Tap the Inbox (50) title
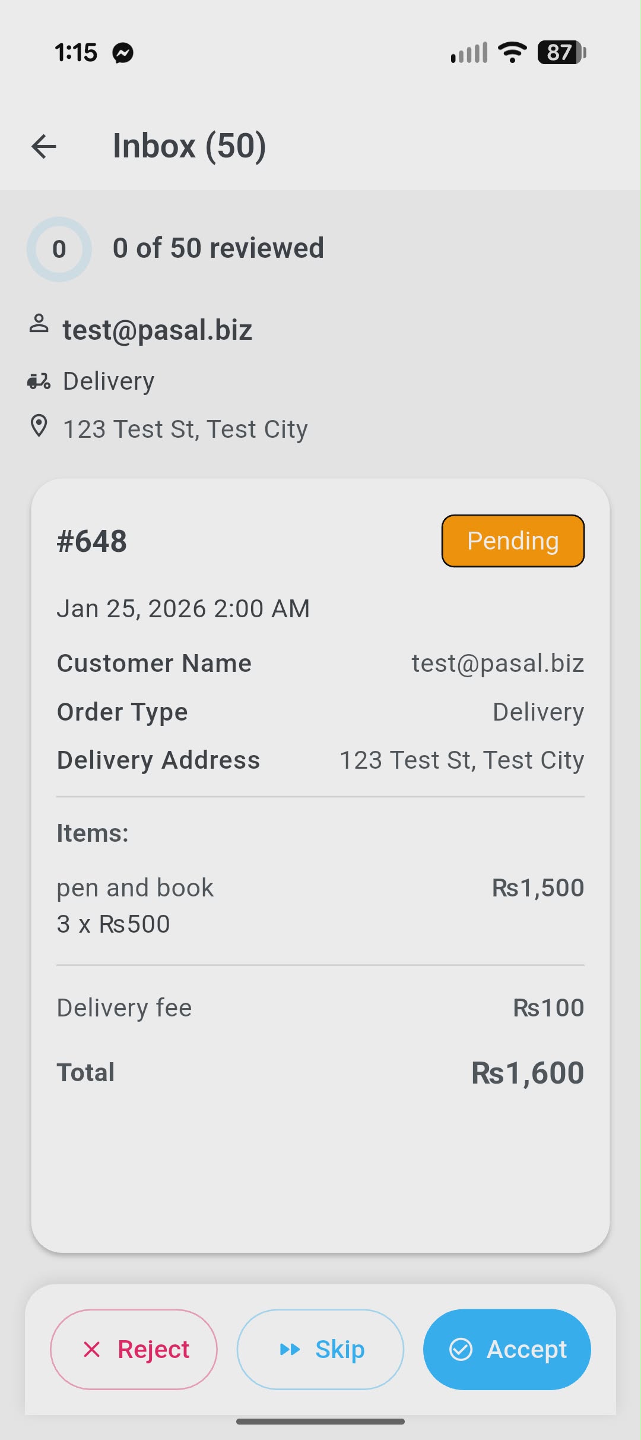Viewport: 641px width, 1440px height. point(189,146)
